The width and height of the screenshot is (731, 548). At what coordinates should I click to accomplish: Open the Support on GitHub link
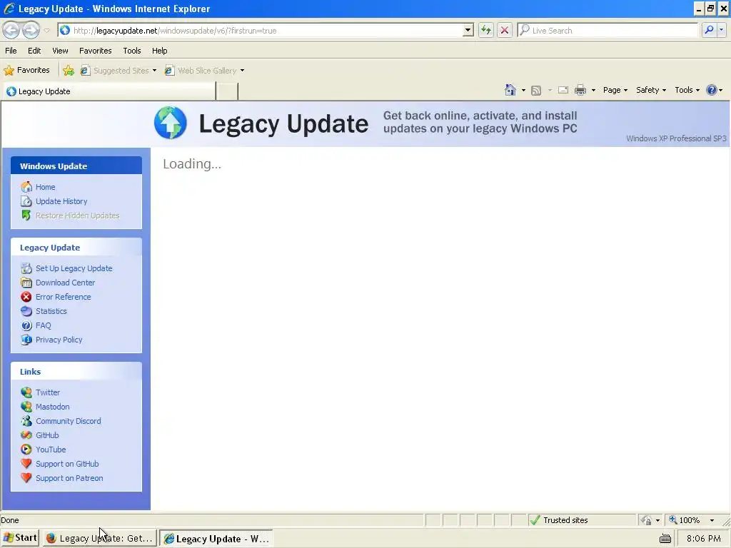click(67, 464)
